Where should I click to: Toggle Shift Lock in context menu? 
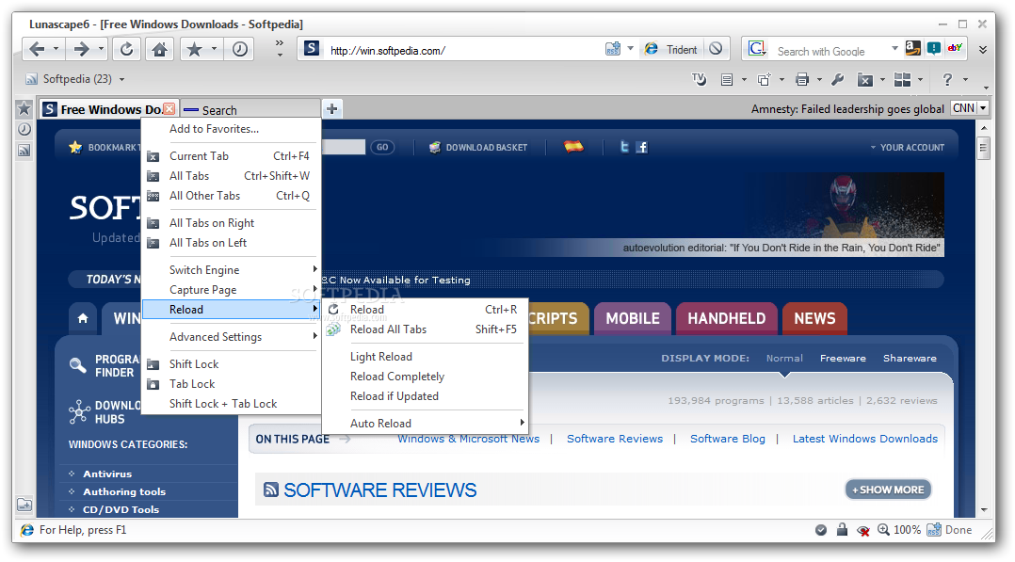(x=231, y=364)
